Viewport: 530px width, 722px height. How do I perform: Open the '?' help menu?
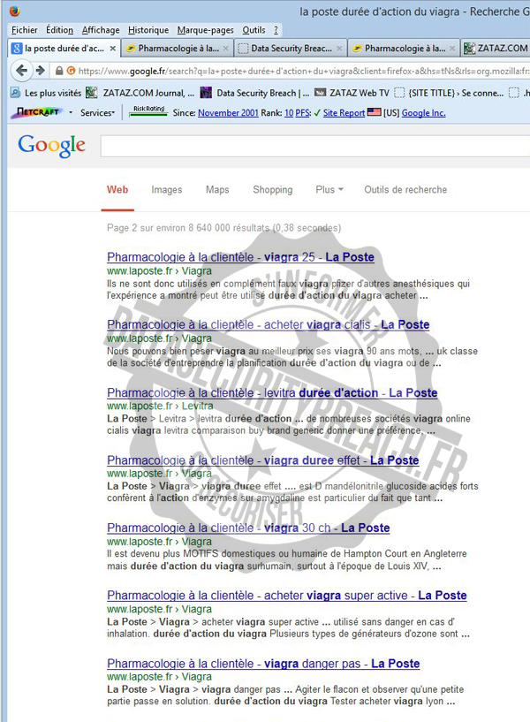(276, 30)
